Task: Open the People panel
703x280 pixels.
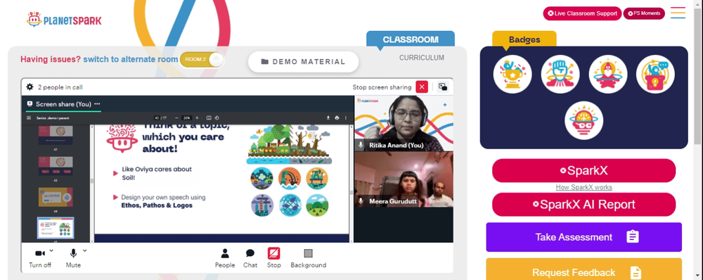Action: click(x=225, y=258)
